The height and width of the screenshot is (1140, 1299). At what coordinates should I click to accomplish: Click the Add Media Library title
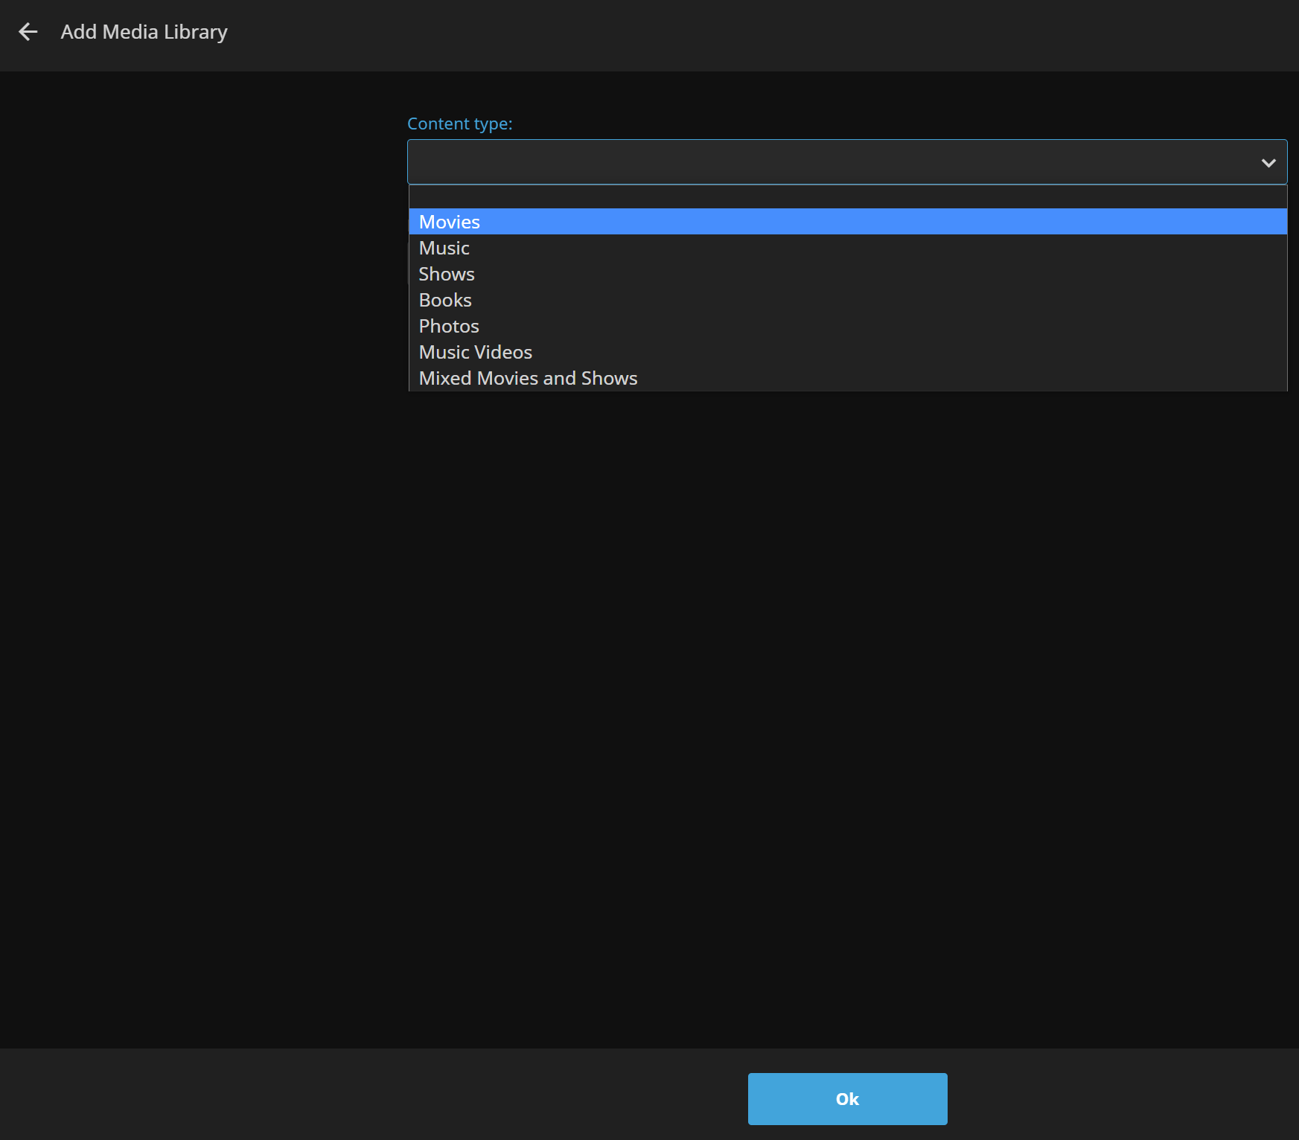tap(144, 32)
